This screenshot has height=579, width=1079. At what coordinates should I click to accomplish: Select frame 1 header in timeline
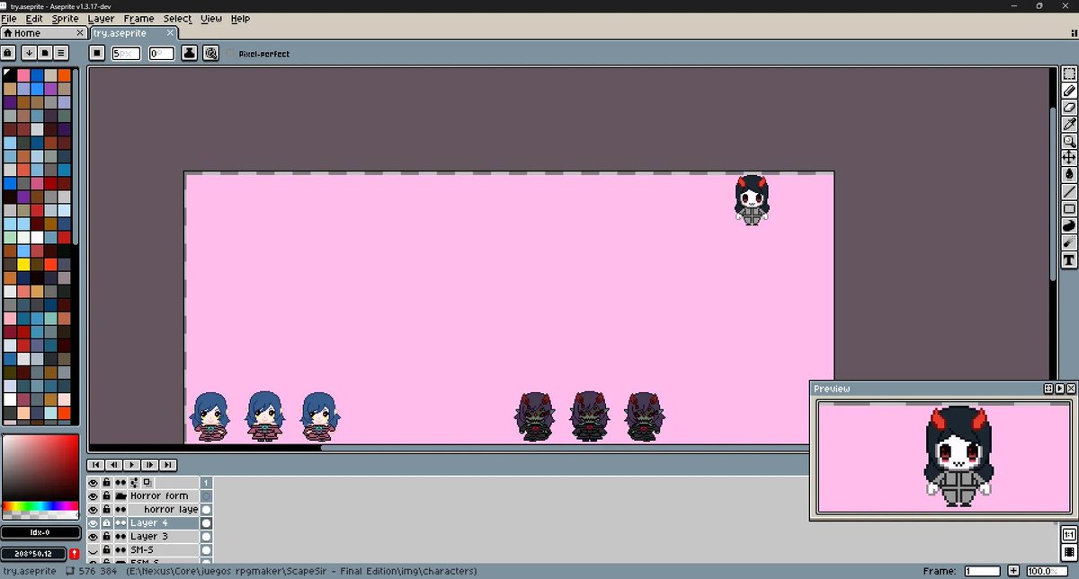click(206, 482)
